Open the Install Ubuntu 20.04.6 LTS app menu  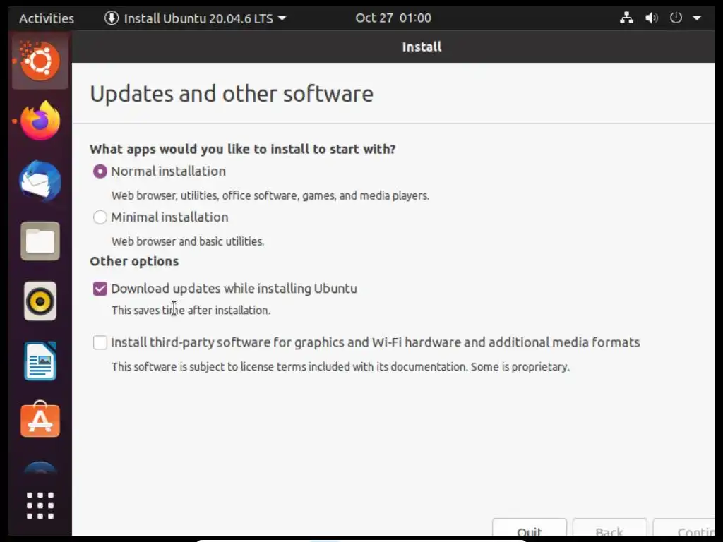(196, 18)
